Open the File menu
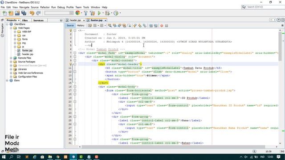Image resolution: width=285 pixels, height=160 pixels. [x=3, y=7]
